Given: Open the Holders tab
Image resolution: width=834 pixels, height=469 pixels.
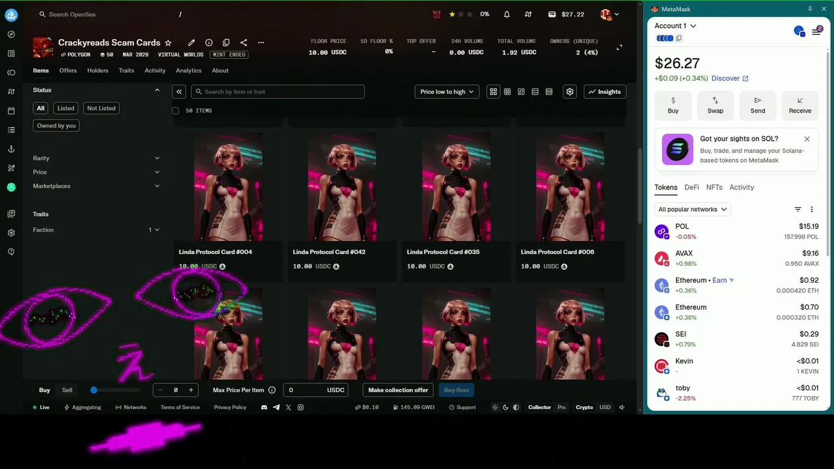Looking at the screenshot, I should click(x=98, y=70).
